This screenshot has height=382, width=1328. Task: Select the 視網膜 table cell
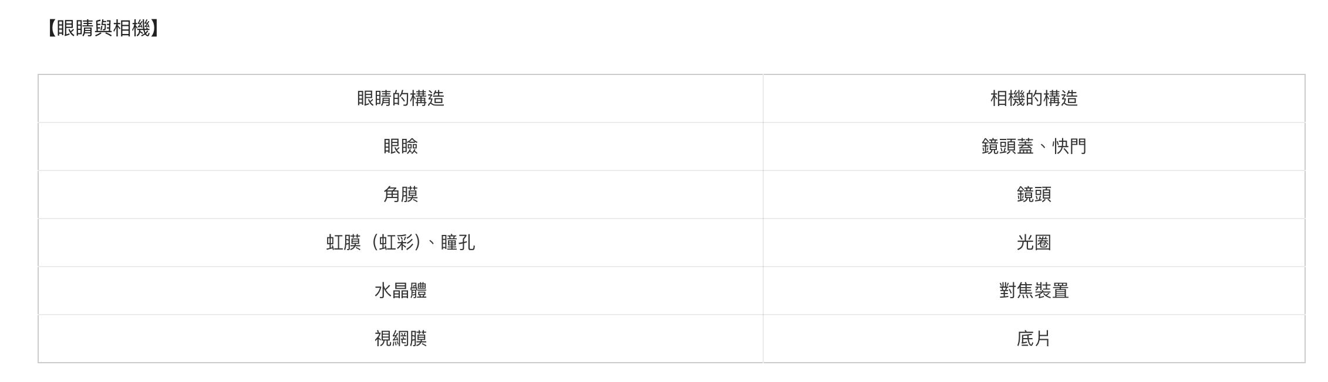point(400,339)
